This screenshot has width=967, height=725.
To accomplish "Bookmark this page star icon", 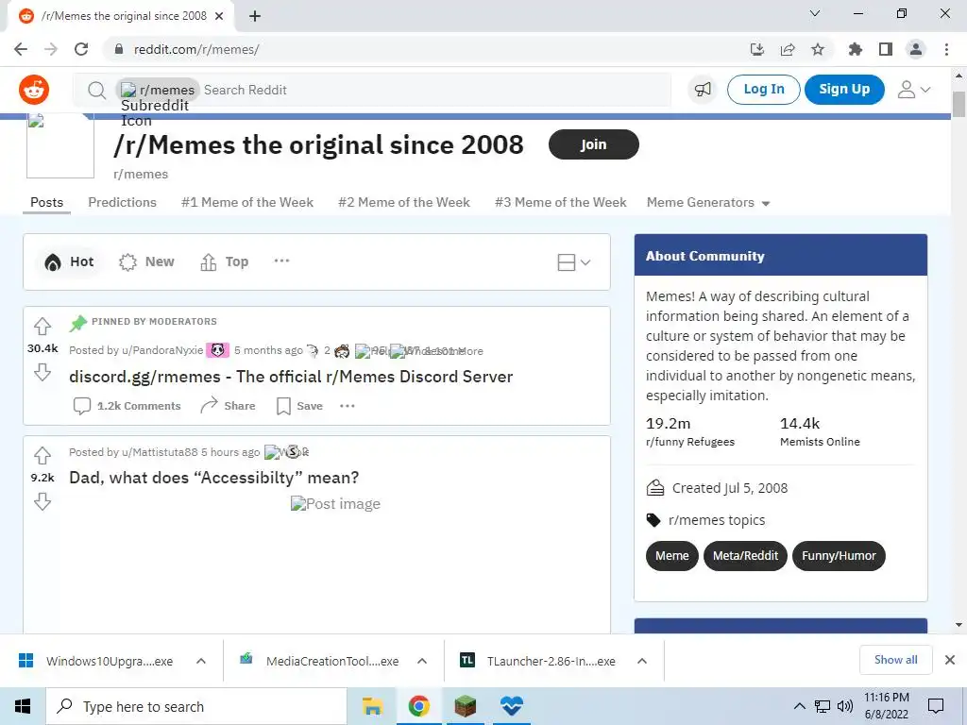I will pos(818,49).
